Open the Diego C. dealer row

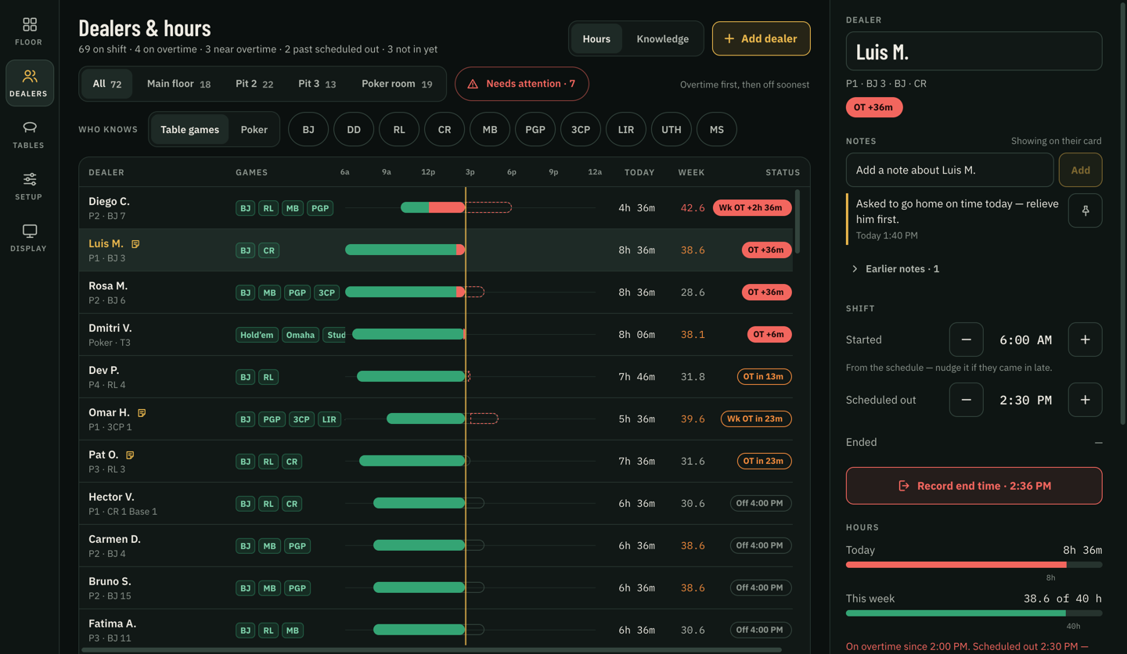point(436,208)
